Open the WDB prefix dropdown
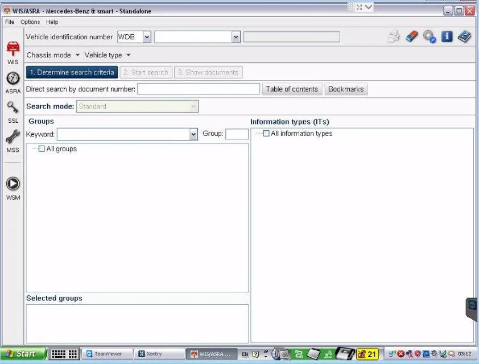This screenshot has height=364, width=479. [147, 37]
